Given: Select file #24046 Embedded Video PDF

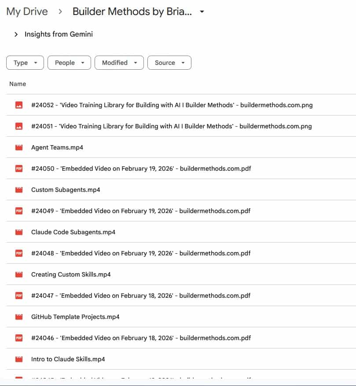Looking at the screenshot, I should [x=141, y=338].
